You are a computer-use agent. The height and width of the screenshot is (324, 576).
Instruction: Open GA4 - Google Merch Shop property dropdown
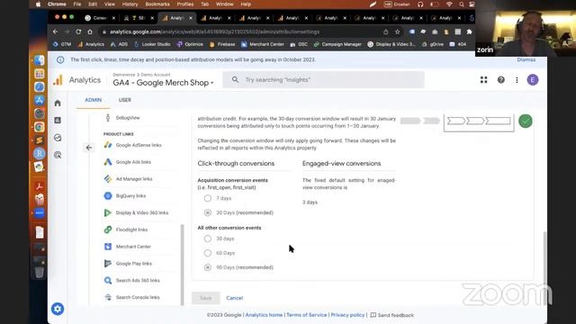[x=163, y=83]
